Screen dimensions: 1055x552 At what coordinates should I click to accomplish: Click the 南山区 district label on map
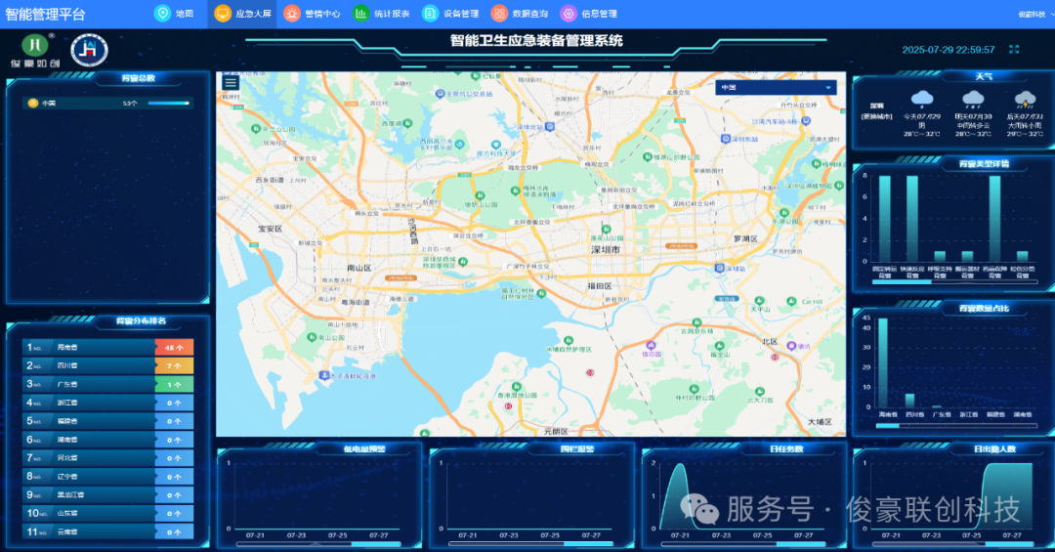(359, 268)
